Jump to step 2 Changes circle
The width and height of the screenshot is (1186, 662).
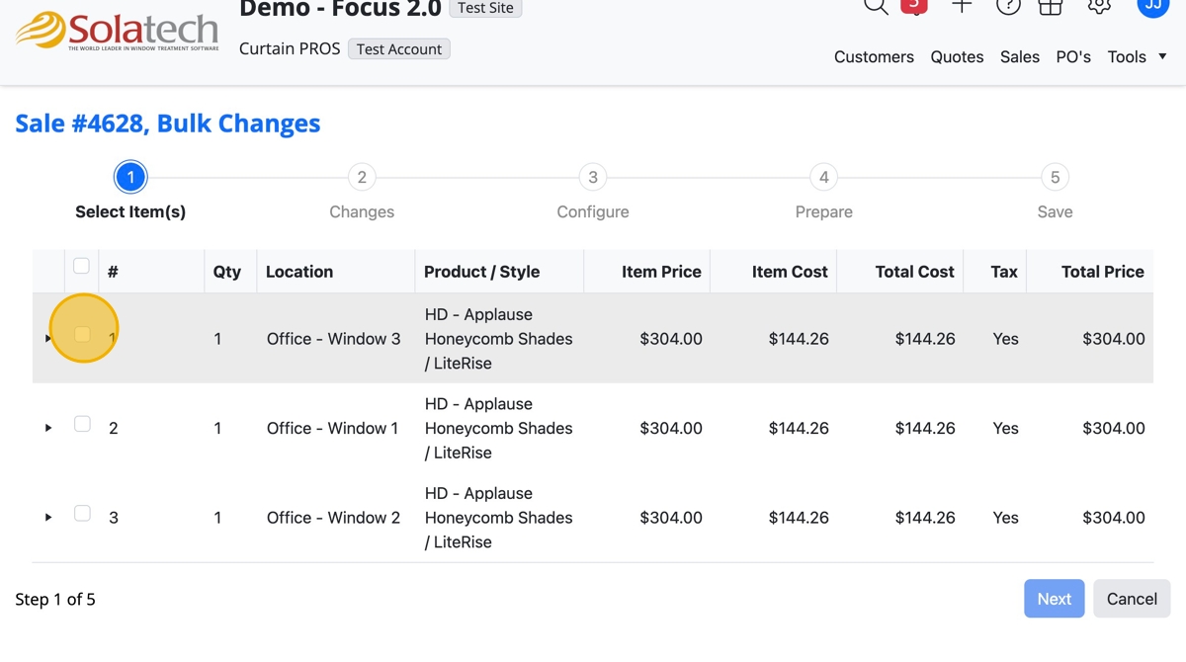[x=362, y=178]
